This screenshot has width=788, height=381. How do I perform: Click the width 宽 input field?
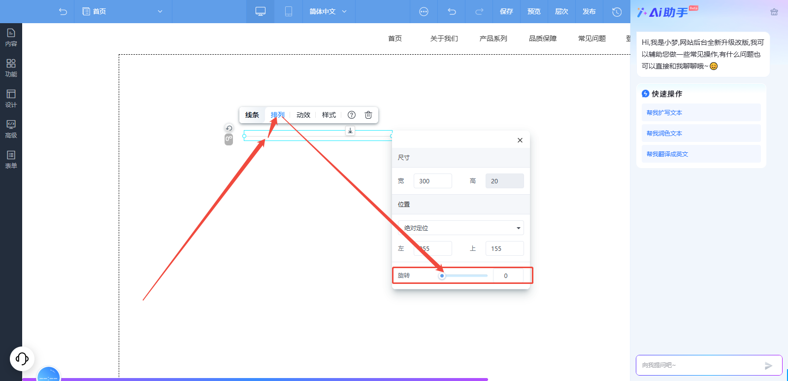tap(433, 181)
